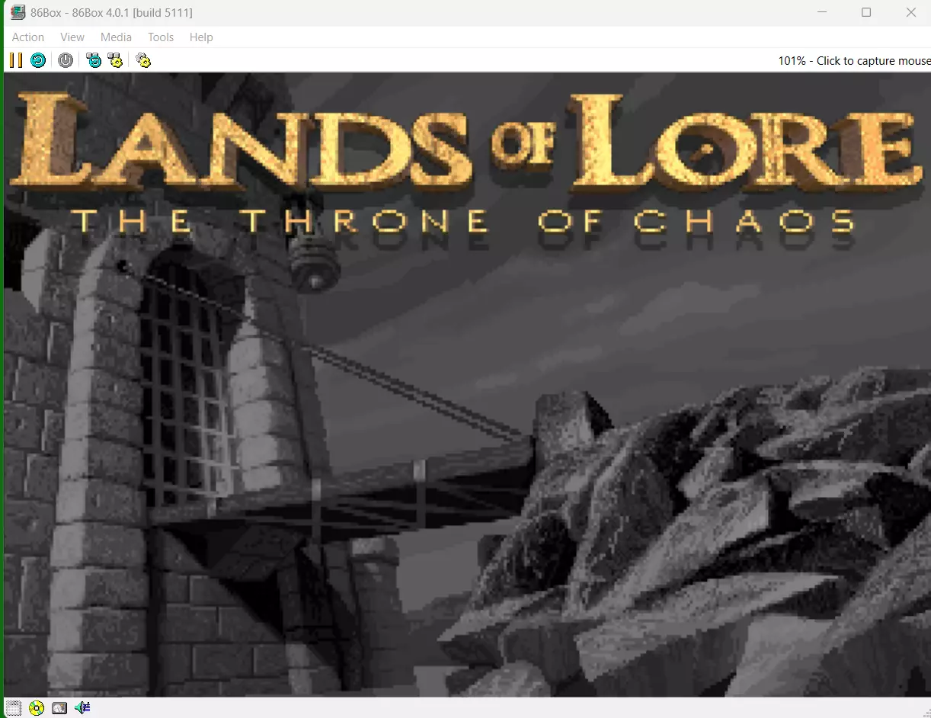
Task: Click the floppy drive status bar icon
Action: tap(14, 708)
